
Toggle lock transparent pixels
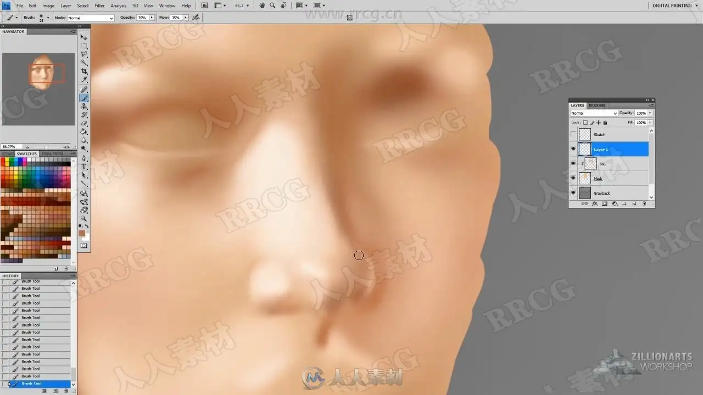click(585, 122)
